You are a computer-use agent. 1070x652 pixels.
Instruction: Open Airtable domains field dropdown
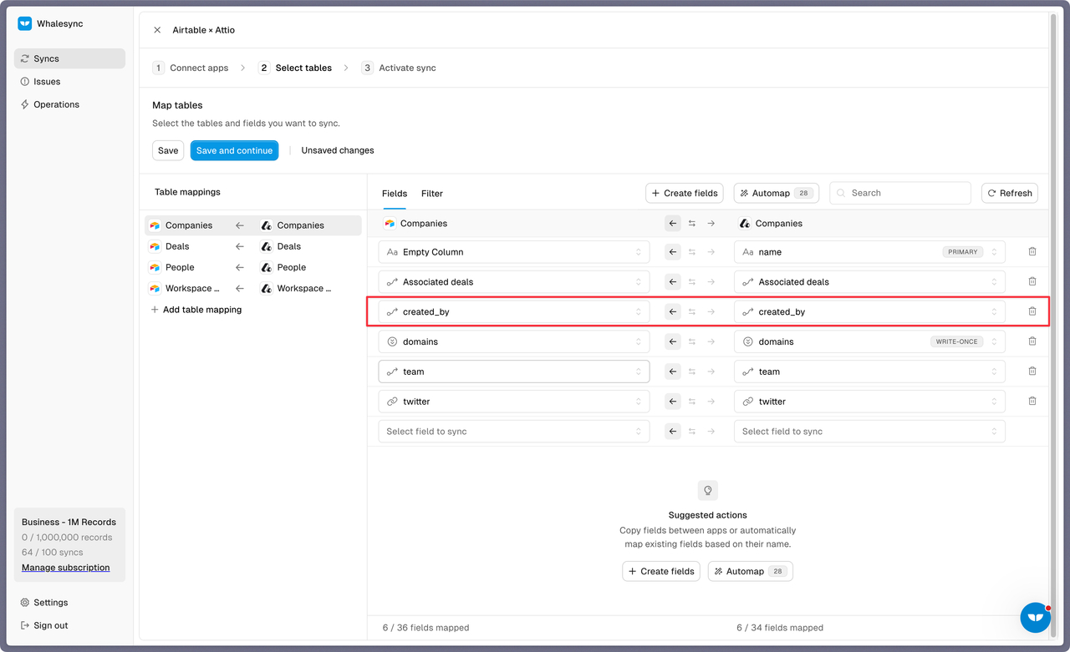coord(514,341)
